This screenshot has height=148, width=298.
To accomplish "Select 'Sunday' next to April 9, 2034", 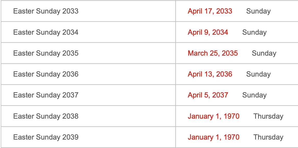I will click(254, 32).
